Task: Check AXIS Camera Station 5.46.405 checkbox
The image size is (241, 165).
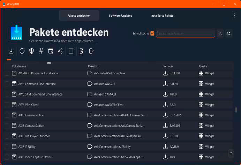Action: (x=7, y=126)
